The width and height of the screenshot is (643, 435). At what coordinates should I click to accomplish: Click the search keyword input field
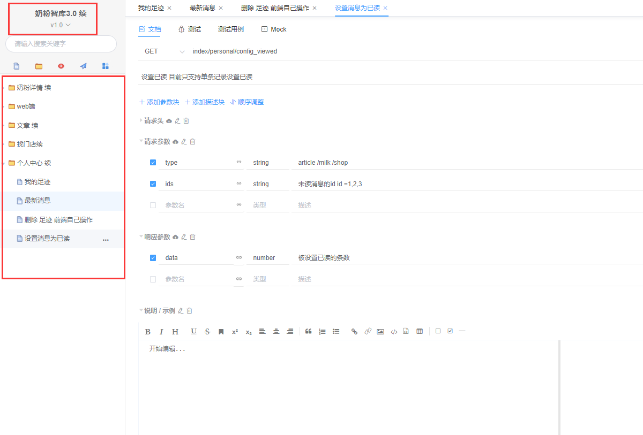(x=61, y=44)
